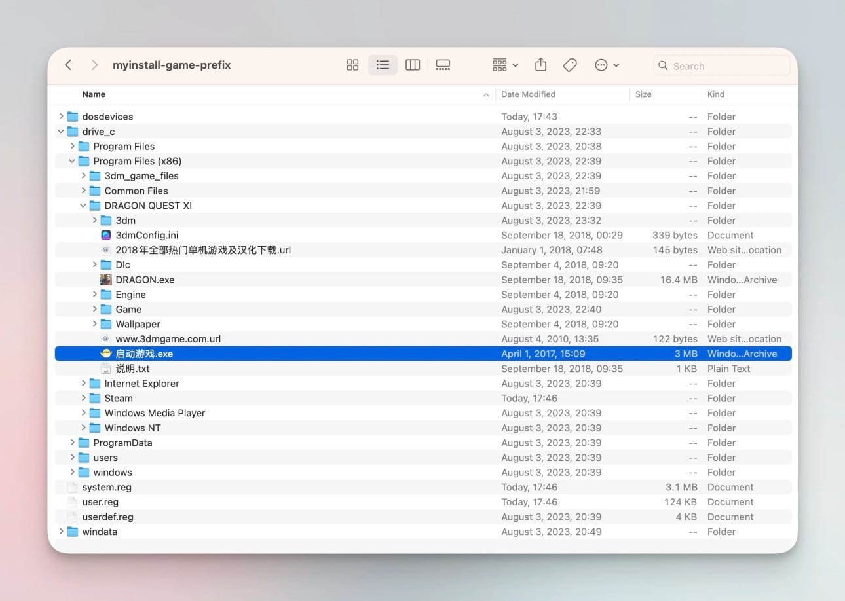845x601 pixels.
Task: Expand the dosdevices folder
Action: (x=61, y=117)
